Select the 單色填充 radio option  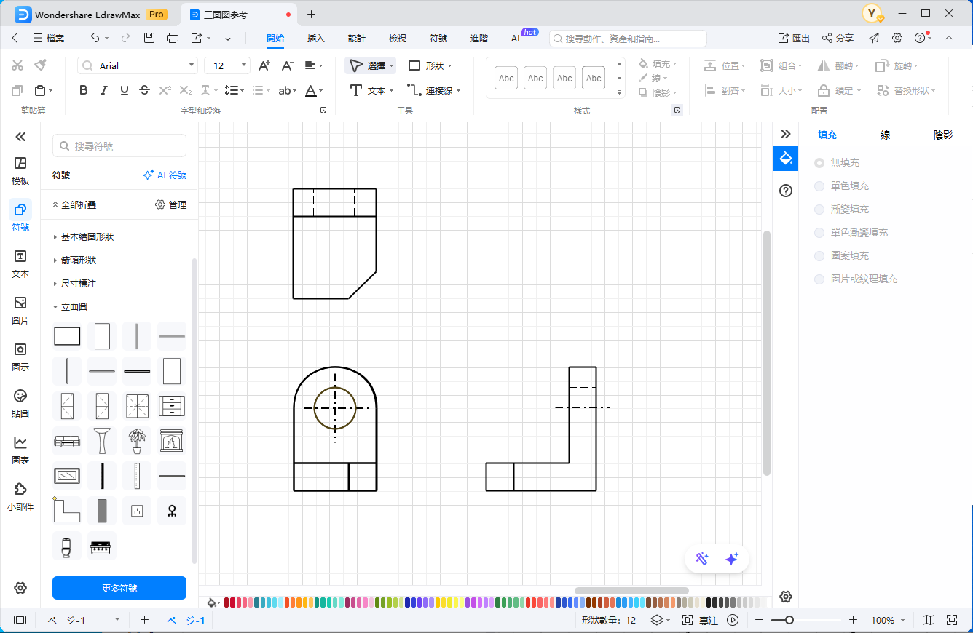pos(819,186)
